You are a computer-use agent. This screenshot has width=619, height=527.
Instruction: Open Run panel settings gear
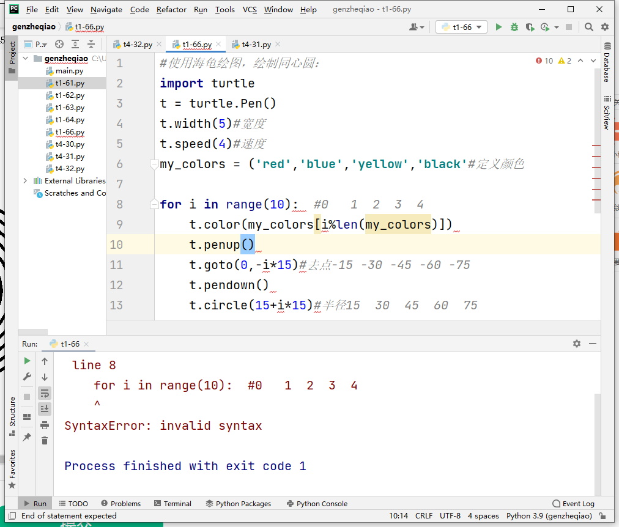pos(577,344)
